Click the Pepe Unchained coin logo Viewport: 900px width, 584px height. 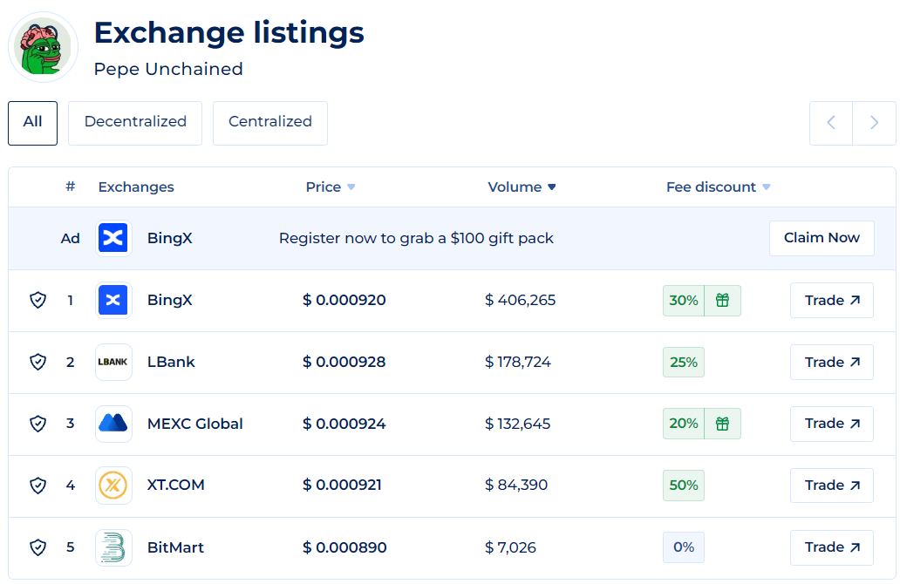point(43,47)
